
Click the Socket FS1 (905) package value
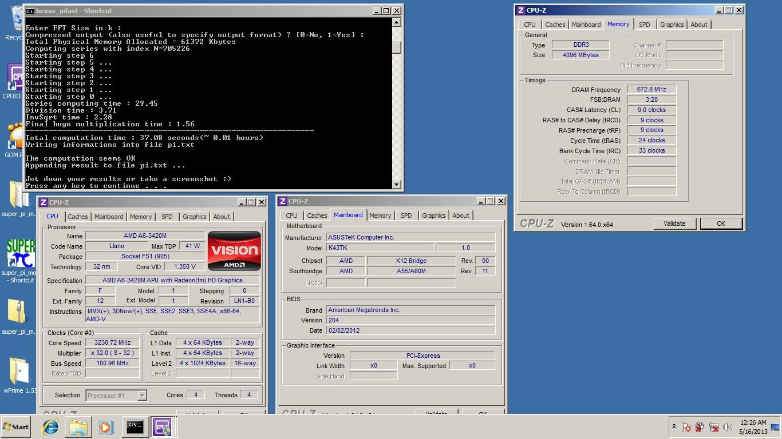point(145,257)
